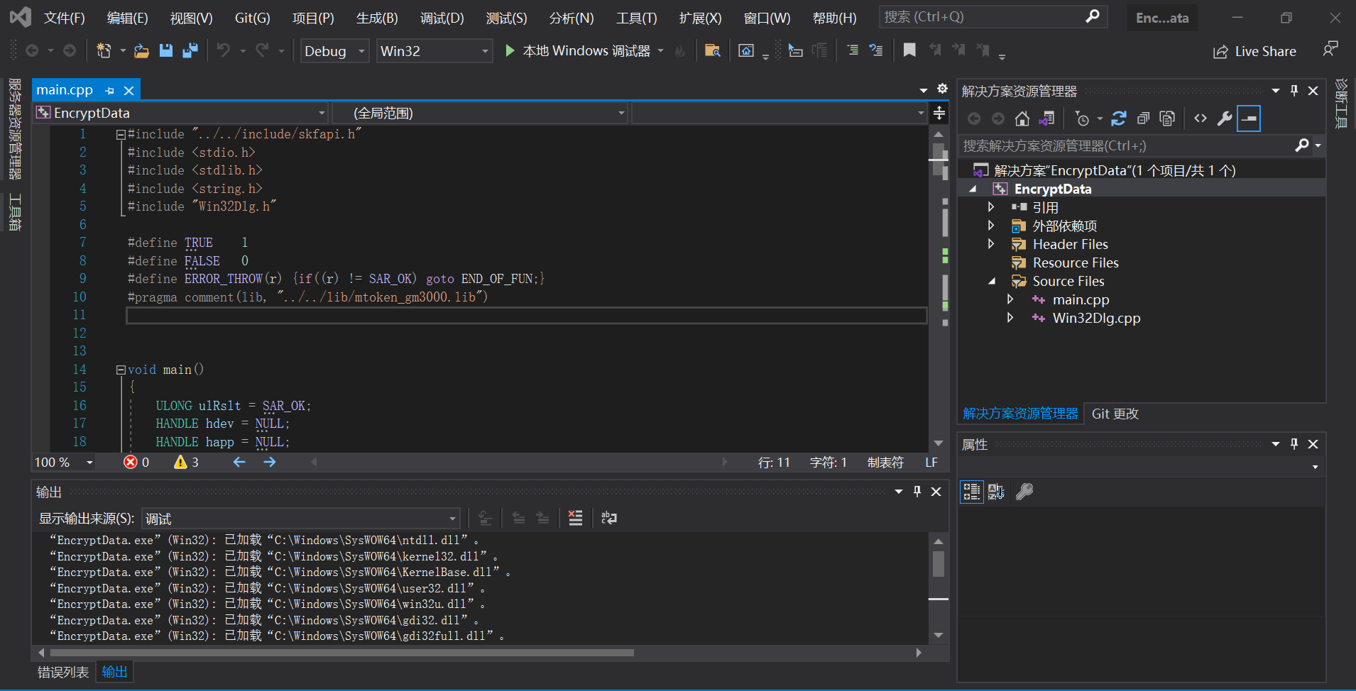Click the Property Pages wrench icon in 属性 panel
Viewport: 1356px width, 691px height.
(1024, 491)
